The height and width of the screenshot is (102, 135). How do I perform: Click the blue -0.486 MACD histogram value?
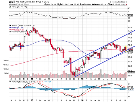click(x=48, y=82)
